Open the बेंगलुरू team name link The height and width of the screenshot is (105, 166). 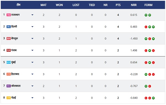click(x=15, y=38)
